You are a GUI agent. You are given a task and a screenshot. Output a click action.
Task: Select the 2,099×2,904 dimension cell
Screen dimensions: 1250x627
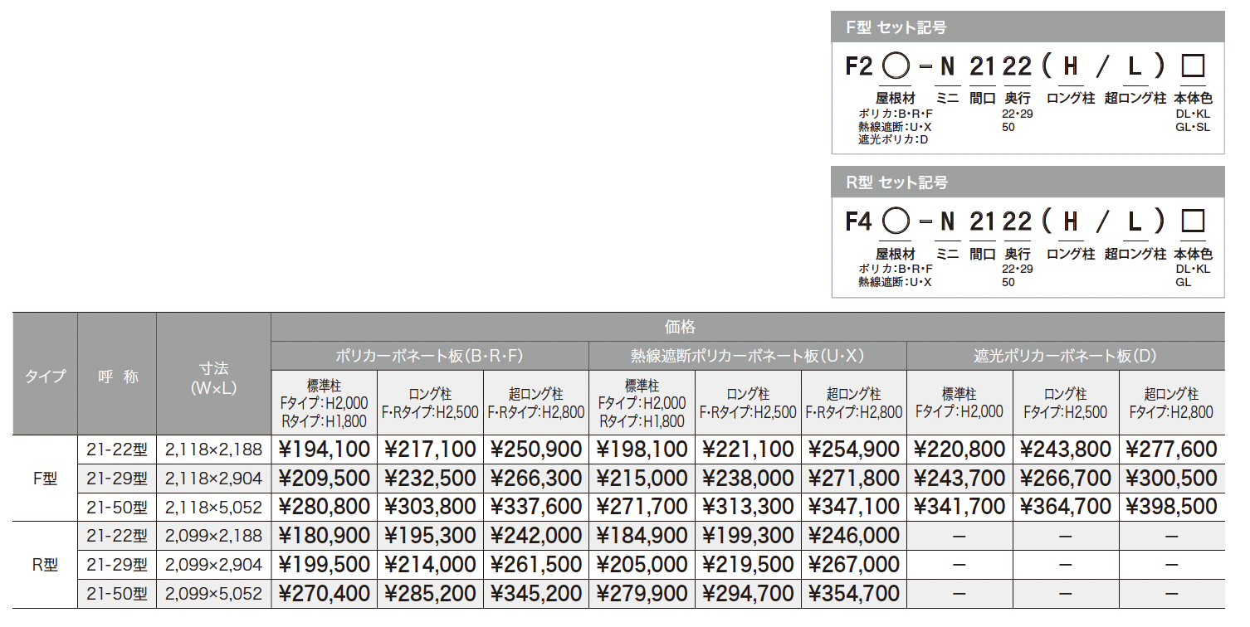pyautogui.click(x=214, y=565)
